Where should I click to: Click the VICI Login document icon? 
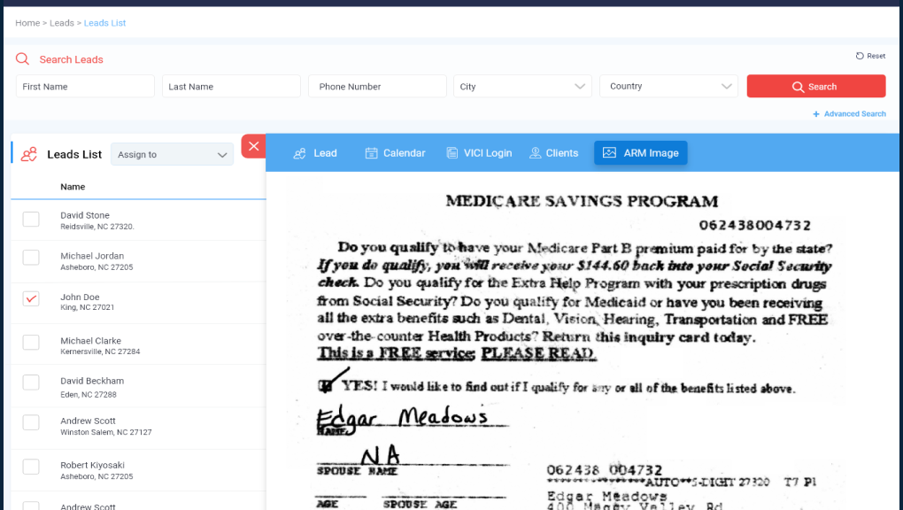pyautogui.click(x=452, y=153)
